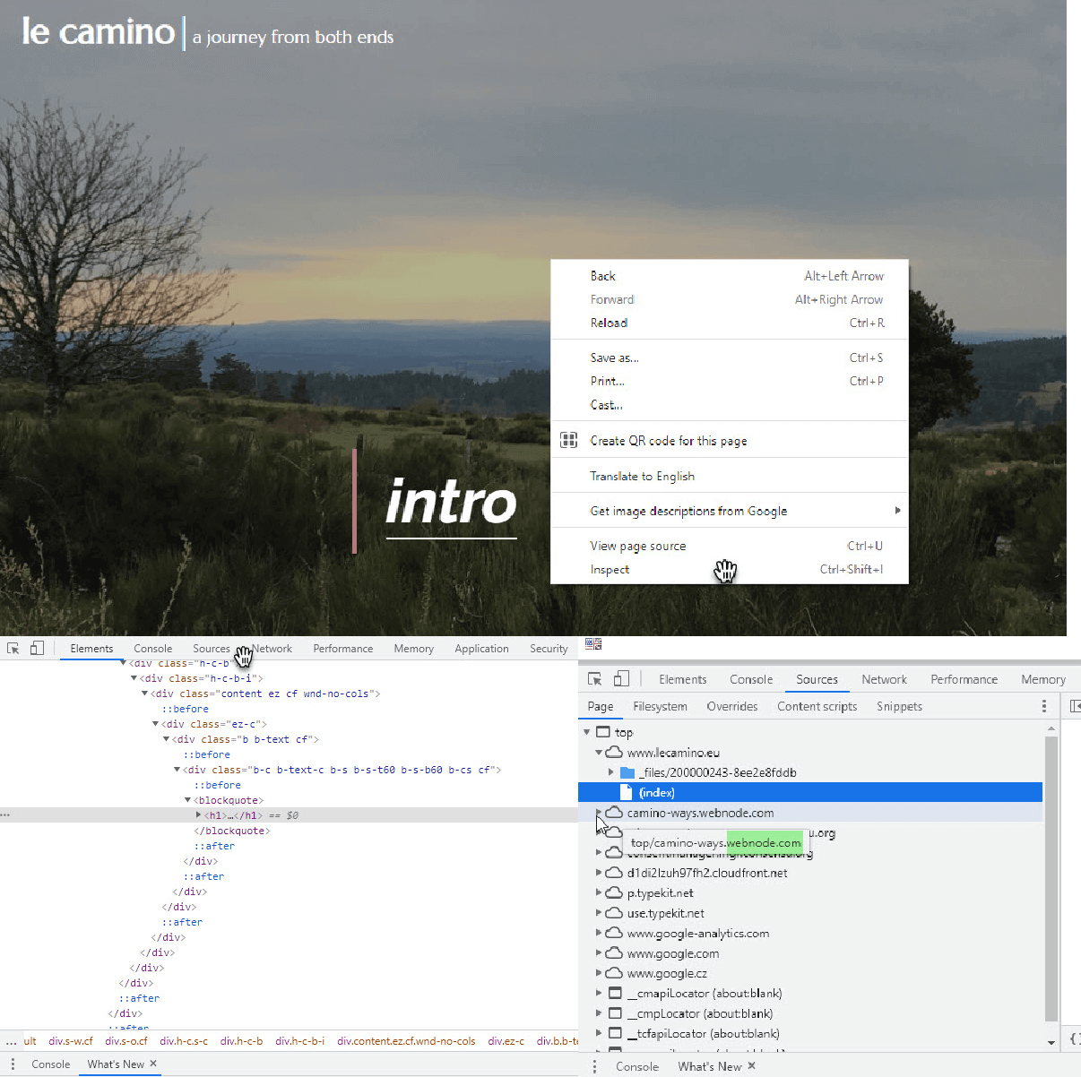Viewport: 1081px width, 1077px height.
Task: Collapse the blockquote element in DOM tree
Action: coord(187,800)
